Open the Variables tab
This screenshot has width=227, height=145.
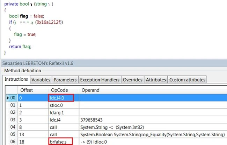point(41,80)
